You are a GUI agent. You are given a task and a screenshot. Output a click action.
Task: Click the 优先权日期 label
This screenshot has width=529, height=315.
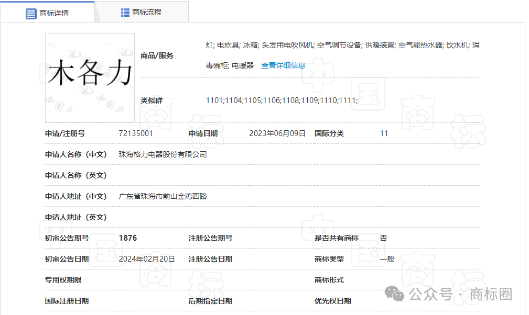pyautogui.click(x=332, y=301)
